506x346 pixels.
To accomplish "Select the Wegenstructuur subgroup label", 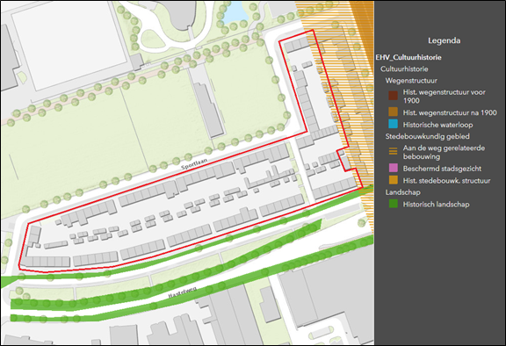I will pyautogui.click(x=411, y=81).
